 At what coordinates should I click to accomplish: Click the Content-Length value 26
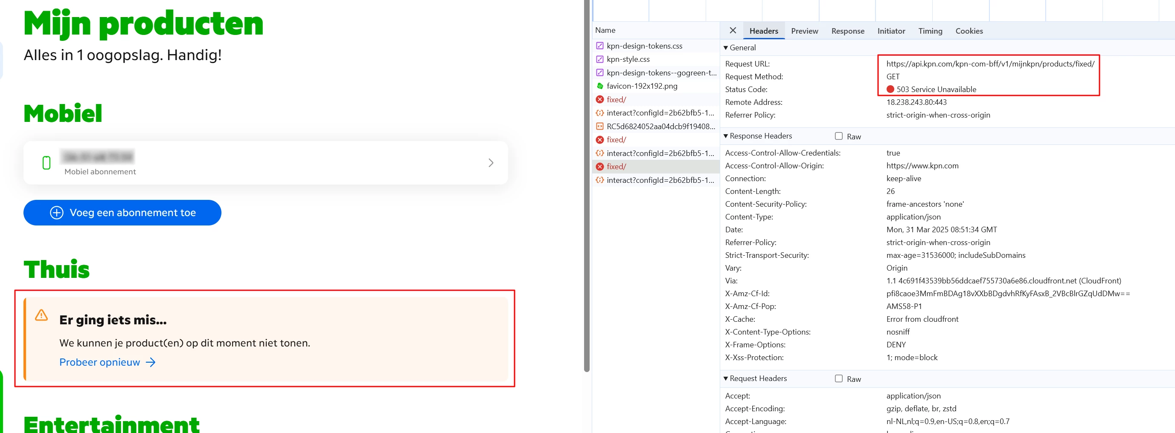coord(890,191)
